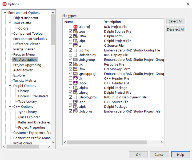Click the .dfm Delphi form icon
Screen dimensions: 192x160
[75, 36]
